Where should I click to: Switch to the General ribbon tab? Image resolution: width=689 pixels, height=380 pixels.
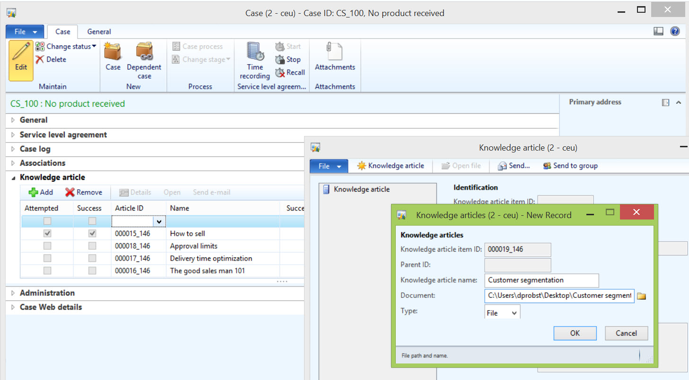(x=99, y=32)
